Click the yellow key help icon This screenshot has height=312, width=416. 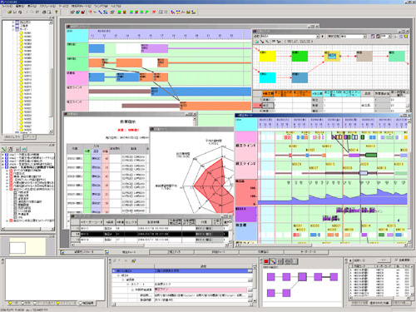(57, 12)
